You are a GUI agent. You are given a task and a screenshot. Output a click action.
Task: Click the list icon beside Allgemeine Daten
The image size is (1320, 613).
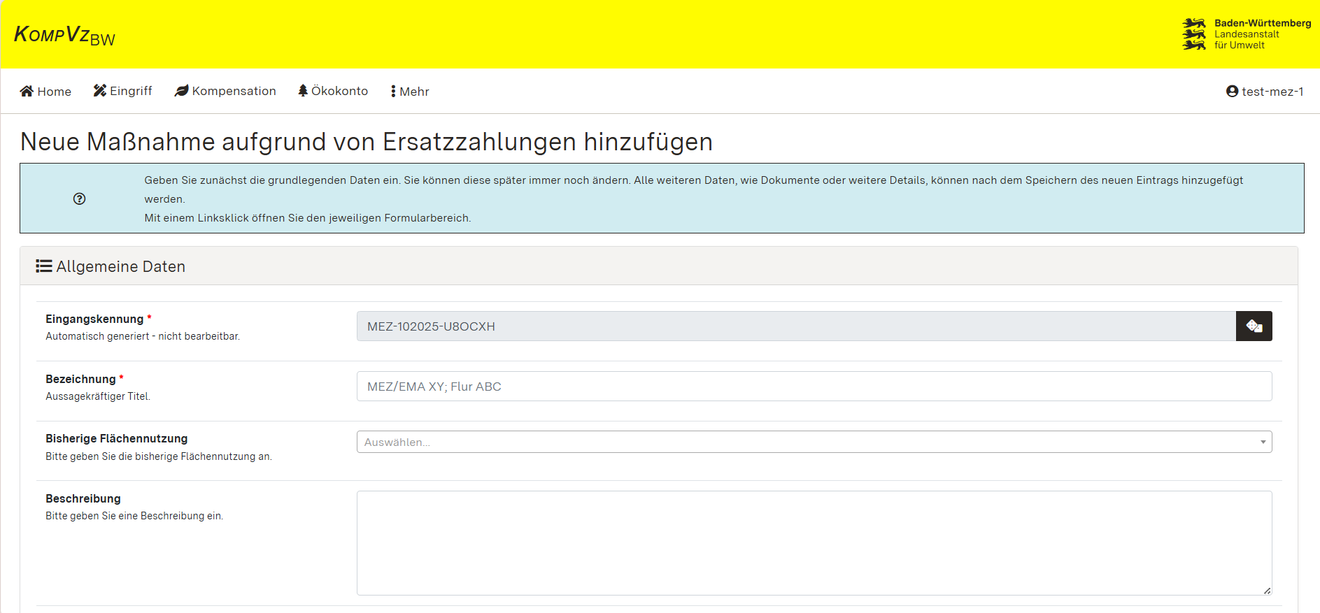[x=44, y=266]
